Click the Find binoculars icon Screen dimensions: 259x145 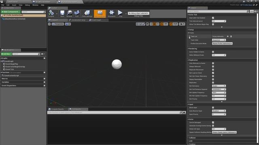[x=77, y=13]
